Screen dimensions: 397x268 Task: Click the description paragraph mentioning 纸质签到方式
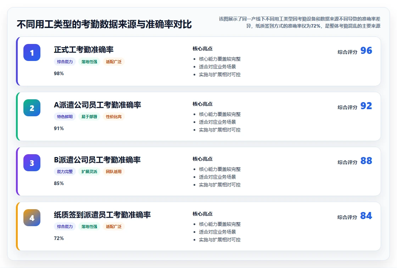coord(300,22)
